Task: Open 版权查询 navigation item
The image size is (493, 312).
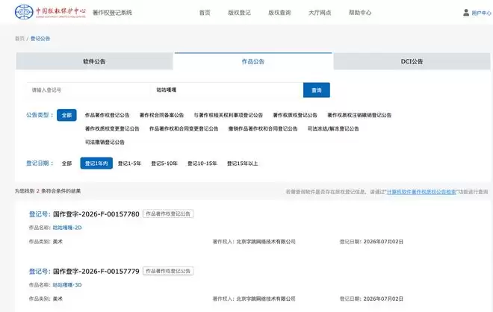Action: point(279,13)
